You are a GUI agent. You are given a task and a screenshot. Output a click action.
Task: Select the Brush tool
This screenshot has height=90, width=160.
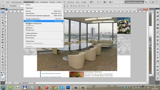click(x=3, y=31)
